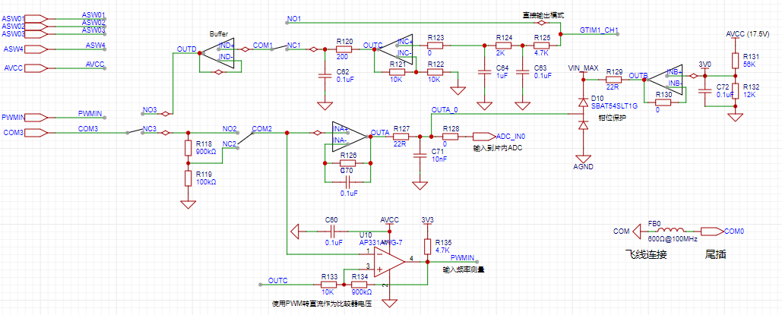Select the R133 10K resistor symbol

[x=328, y=285]
